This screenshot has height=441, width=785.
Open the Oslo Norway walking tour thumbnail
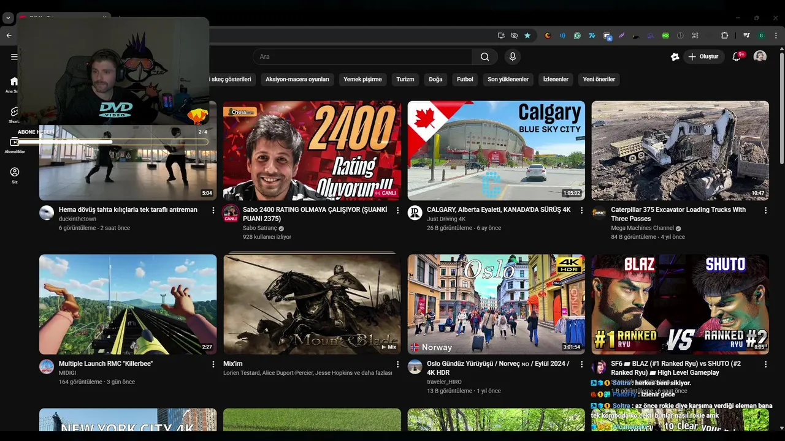pyautogui.click(x=496, y=304)
